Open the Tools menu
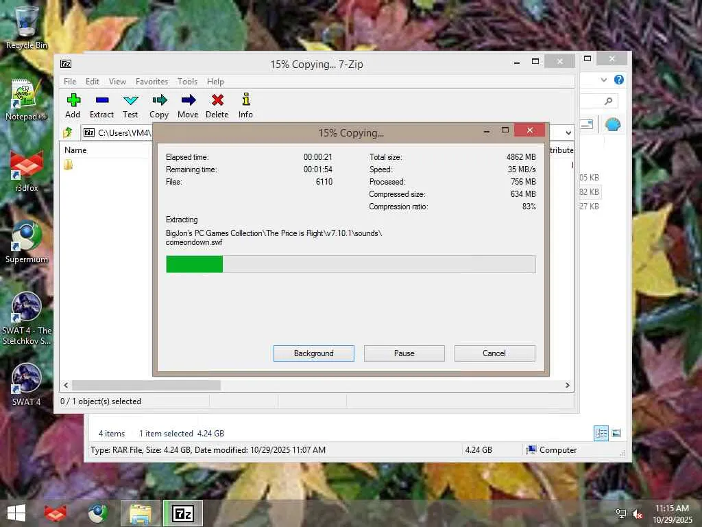The width and height of the screenshot is (702, 527). [x=187, y=82]
